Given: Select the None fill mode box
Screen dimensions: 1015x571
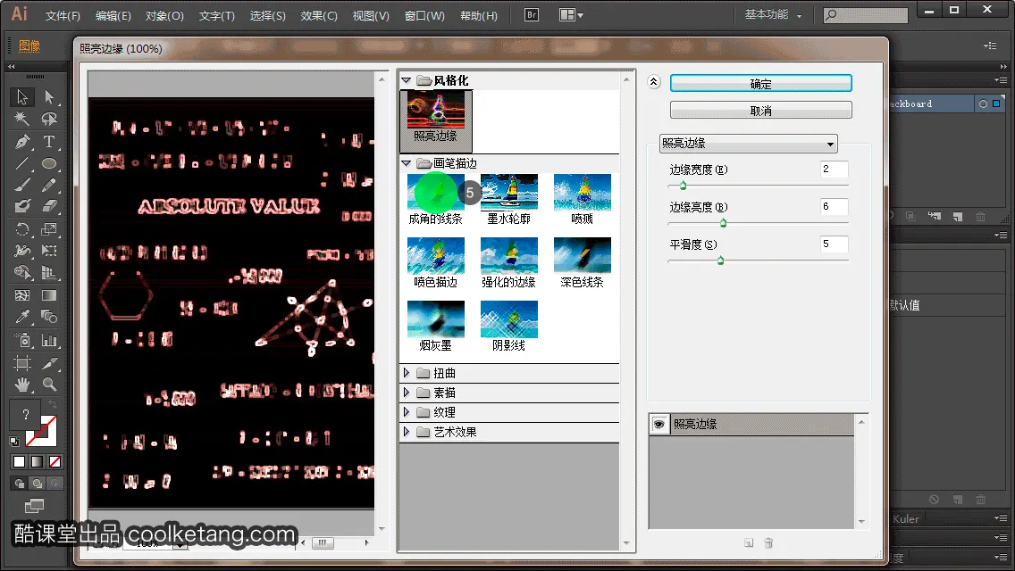Looking at the screenshot, I should point(55,462).
